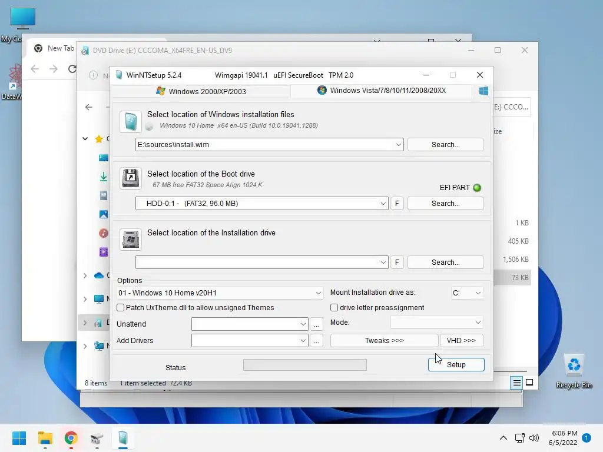Click Explorer details view icon in status bar
603x452 pixels.
(516, 383)
